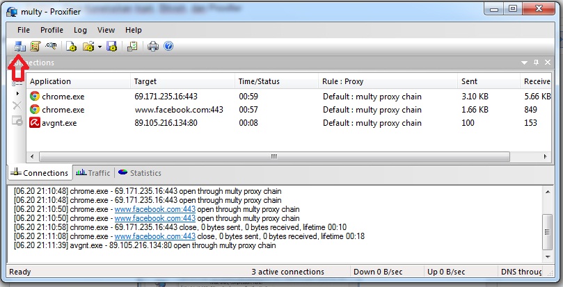Viewport: 563px width, 287px height.
Task: Open the File menu
Action: pyautogui.click(x=24, y=30)
